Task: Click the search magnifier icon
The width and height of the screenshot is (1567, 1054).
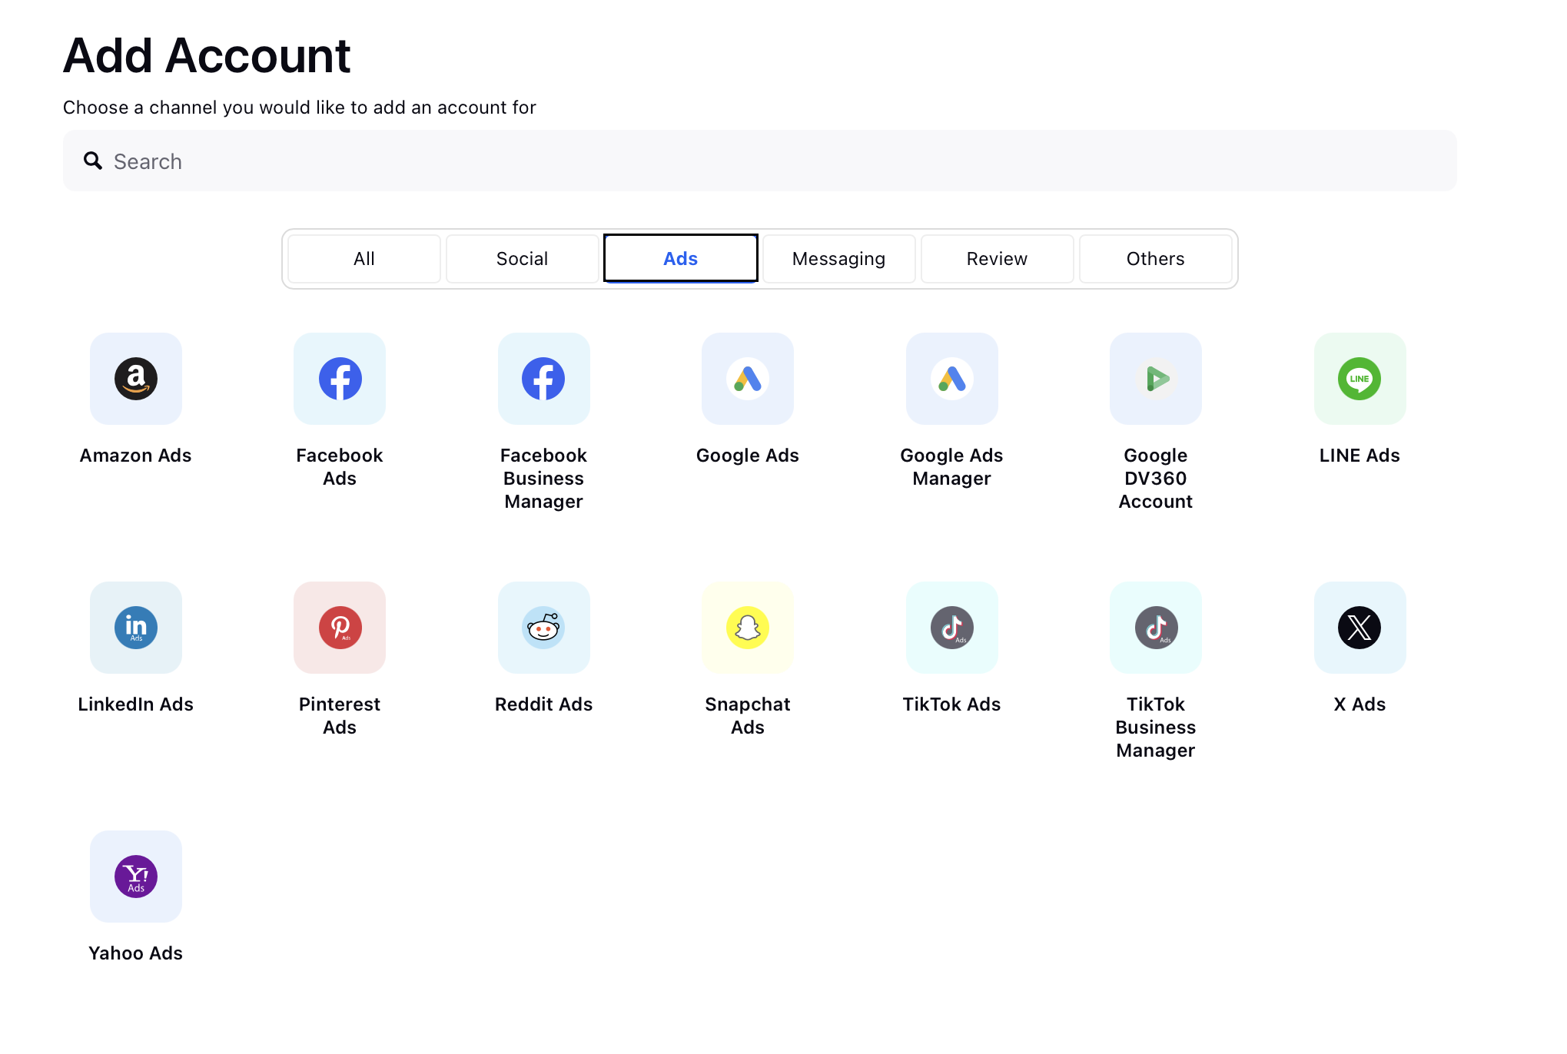Action: [x=93, y=161]
